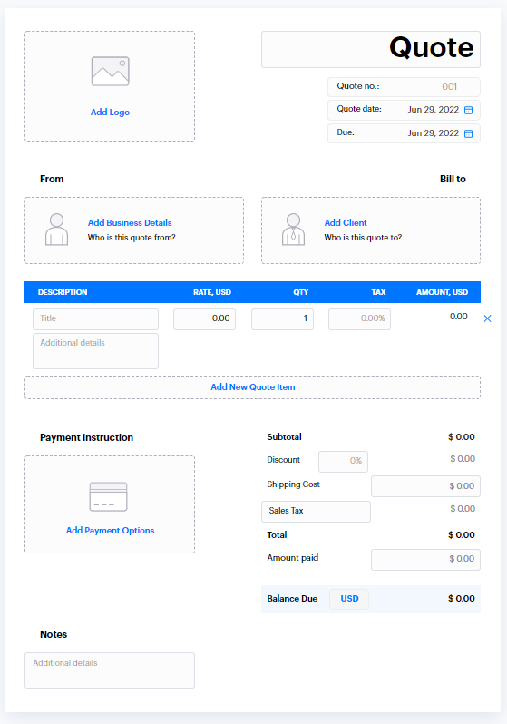Click Add Payment Options link
The width and height of the screenshot is (507, 724).
click(110, 531)
